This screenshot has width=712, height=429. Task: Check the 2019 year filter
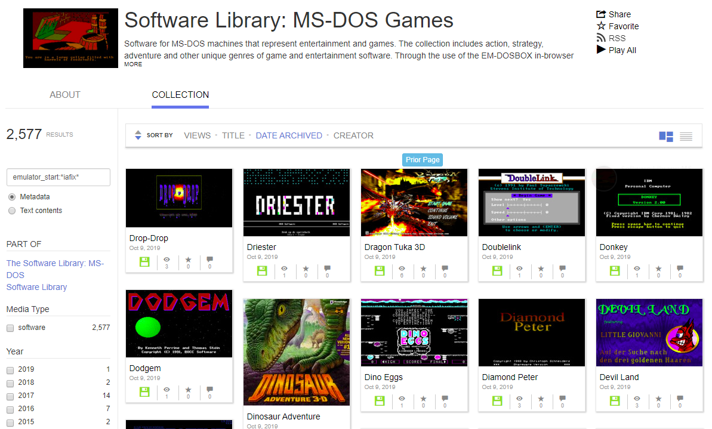click(x=10, y=370)
